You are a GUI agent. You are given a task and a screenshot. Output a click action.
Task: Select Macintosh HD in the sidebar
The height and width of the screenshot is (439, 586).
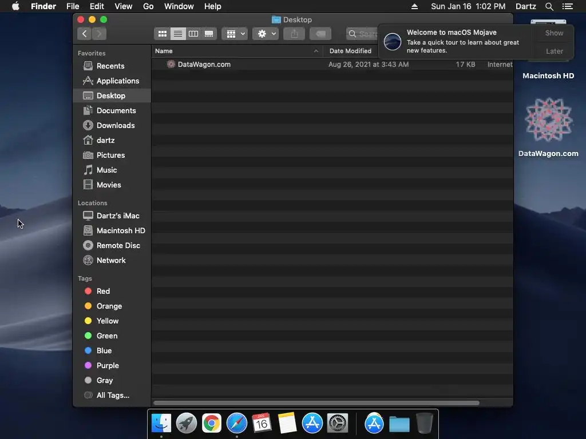coord(112,231)
